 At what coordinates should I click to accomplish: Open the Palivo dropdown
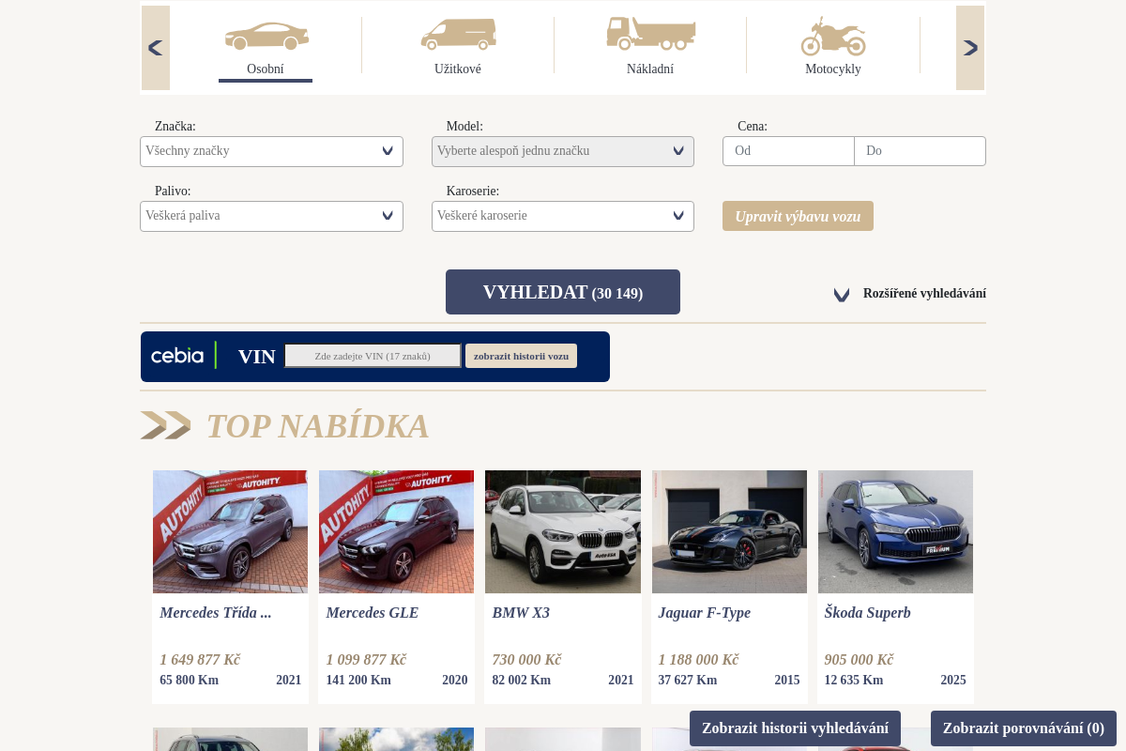[x=271, y=216]
